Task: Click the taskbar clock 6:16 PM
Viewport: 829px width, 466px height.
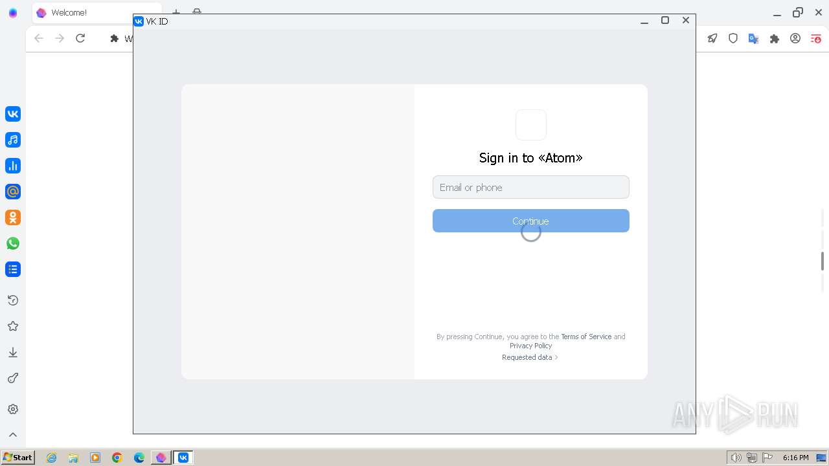Action: click(x=795, y=458)
